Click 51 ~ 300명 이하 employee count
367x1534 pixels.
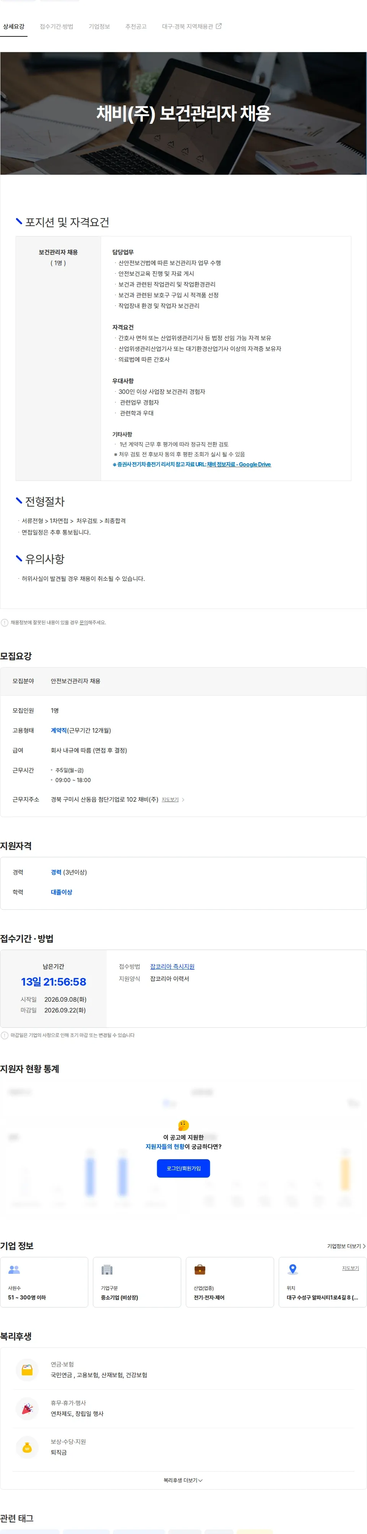[x=27, y=1298]
